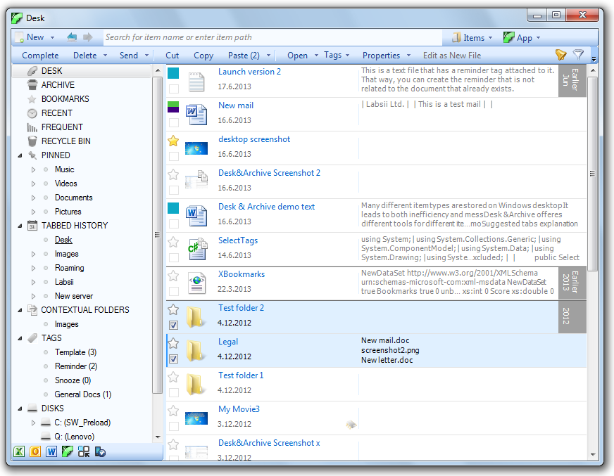Click the Complete button
The height and width of the screenshot is (476, 614).
39,55
